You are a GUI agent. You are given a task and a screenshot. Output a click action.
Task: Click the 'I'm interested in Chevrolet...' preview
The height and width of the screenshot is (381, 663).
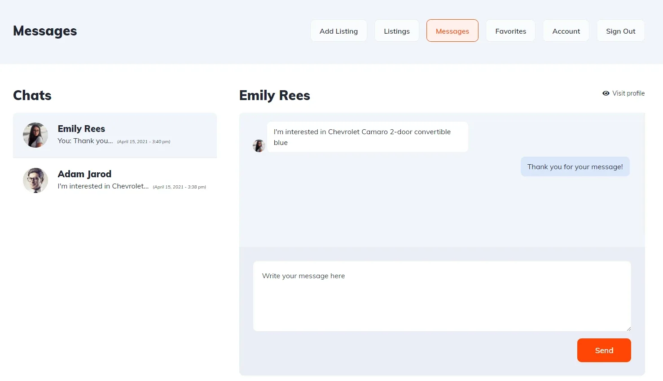[103, 186]
